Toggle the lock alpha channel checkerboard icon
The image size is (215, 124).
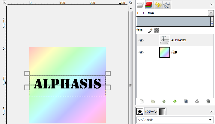coord(157,30)
